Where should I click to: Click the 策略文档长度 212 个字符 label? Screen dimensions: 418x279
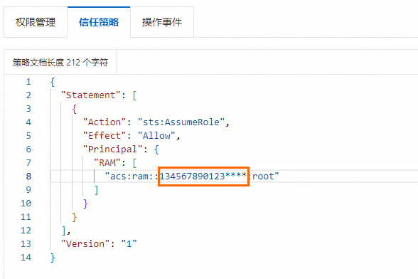click(60, 62)
